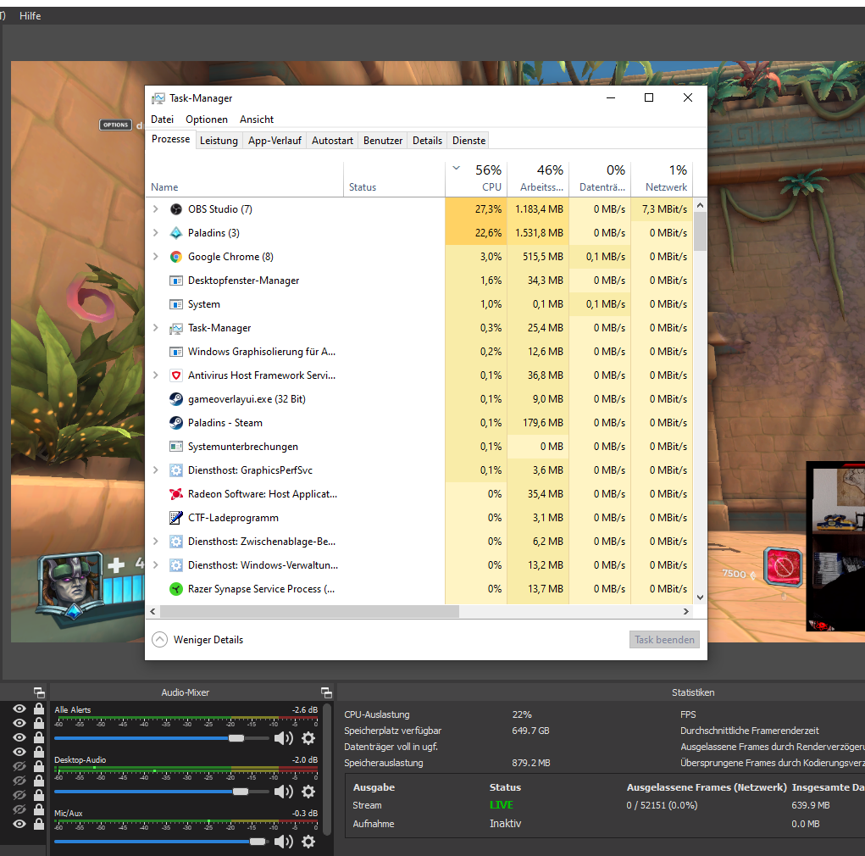Switch to the Leistung tab

tap(219, 141)
